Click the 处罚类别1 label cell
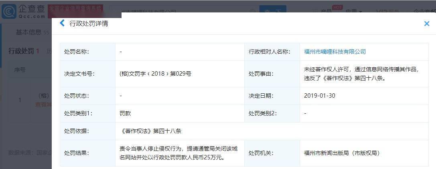 click(x=87, y=113)
